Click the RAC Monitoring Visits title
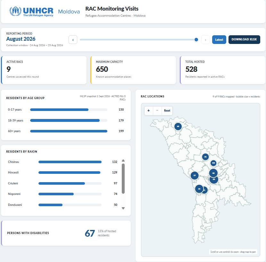266x262 pixels. [x=112, y=9]
